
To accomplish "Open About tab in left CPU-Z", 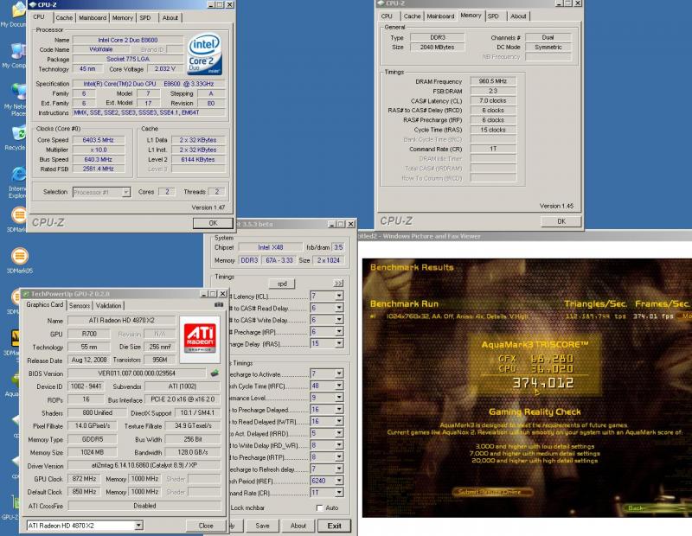I will [x=170, y=17].
